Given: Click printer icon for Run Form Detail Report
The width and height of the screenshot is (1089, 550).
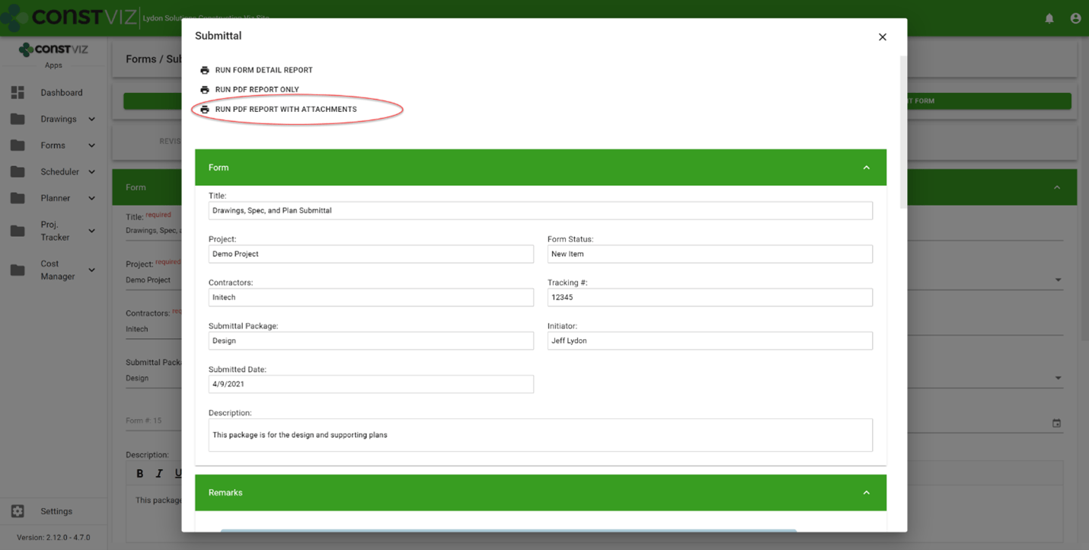Looking at the screenshot, I should (x=204, y=70).
